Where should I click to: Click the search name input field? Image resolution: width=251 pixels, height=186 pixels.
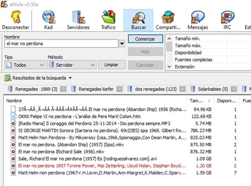click(61, 43)
